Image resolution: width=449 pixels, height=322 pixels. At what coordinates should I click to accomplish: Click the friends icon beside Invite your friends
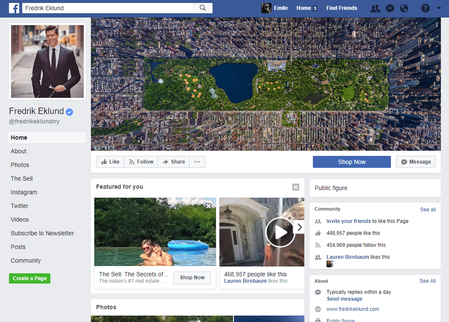click(x=318, y=221)
